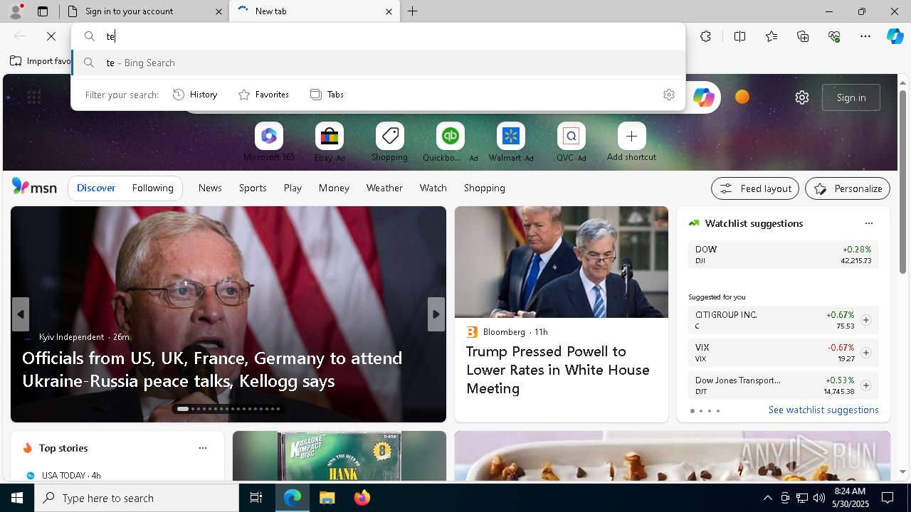Toggle the Split screen icon
Viewport: 911px width, 512px height.
(x=739, y=36)
